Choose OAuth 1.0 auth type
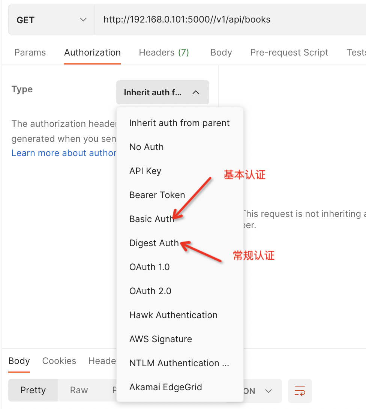The height and width of the screenshot is (409, 366). point(180,267)
